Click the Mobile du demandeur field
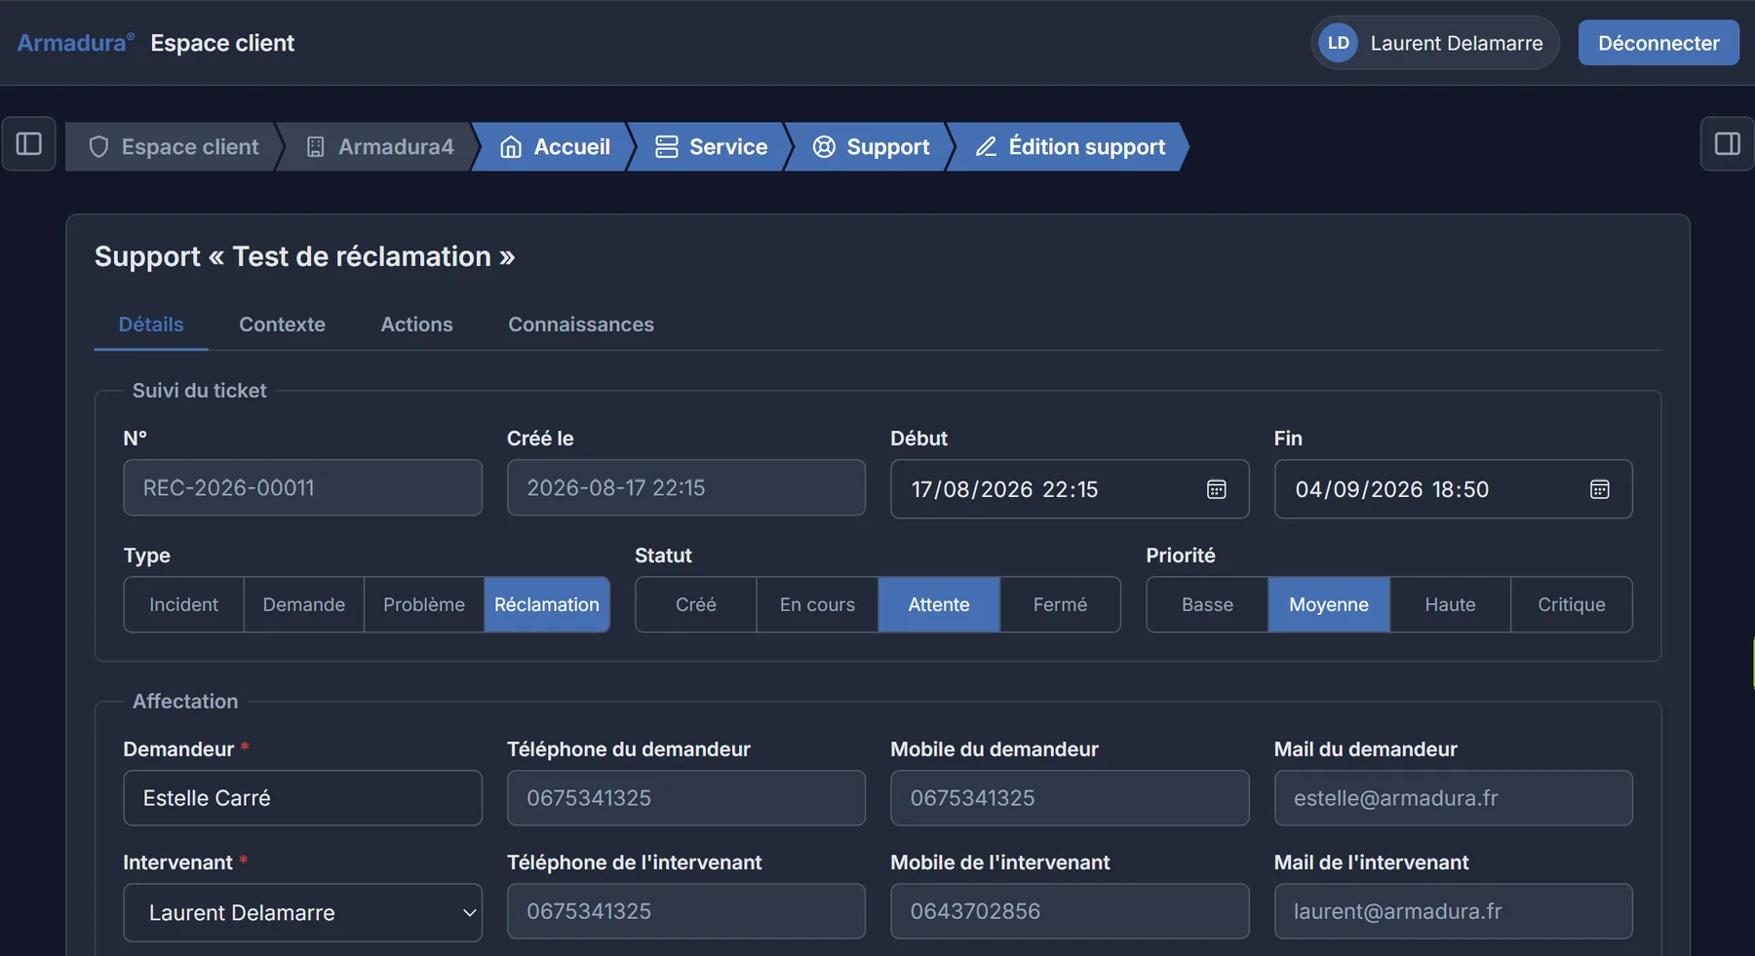Viewport: 1755px width, 956px height. pos(1070,798)
